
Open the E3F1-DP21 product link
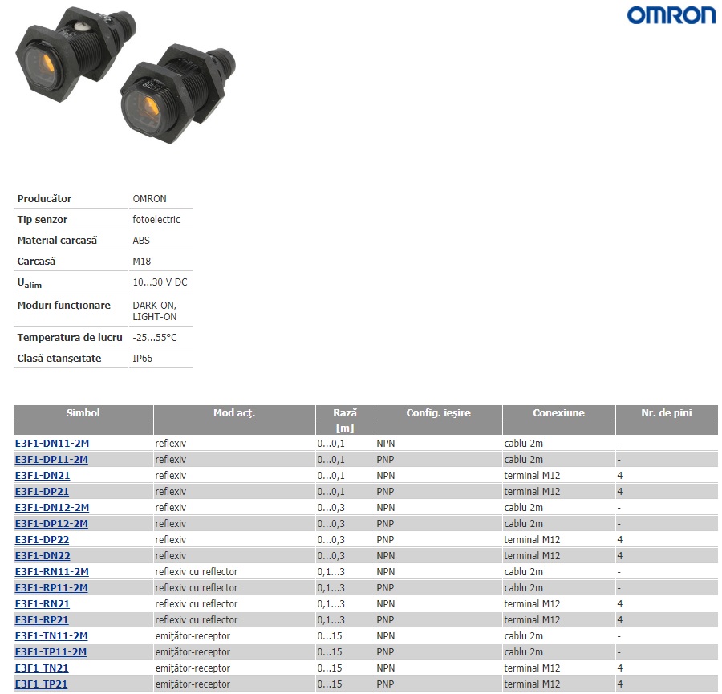click(x=42, y=492)
